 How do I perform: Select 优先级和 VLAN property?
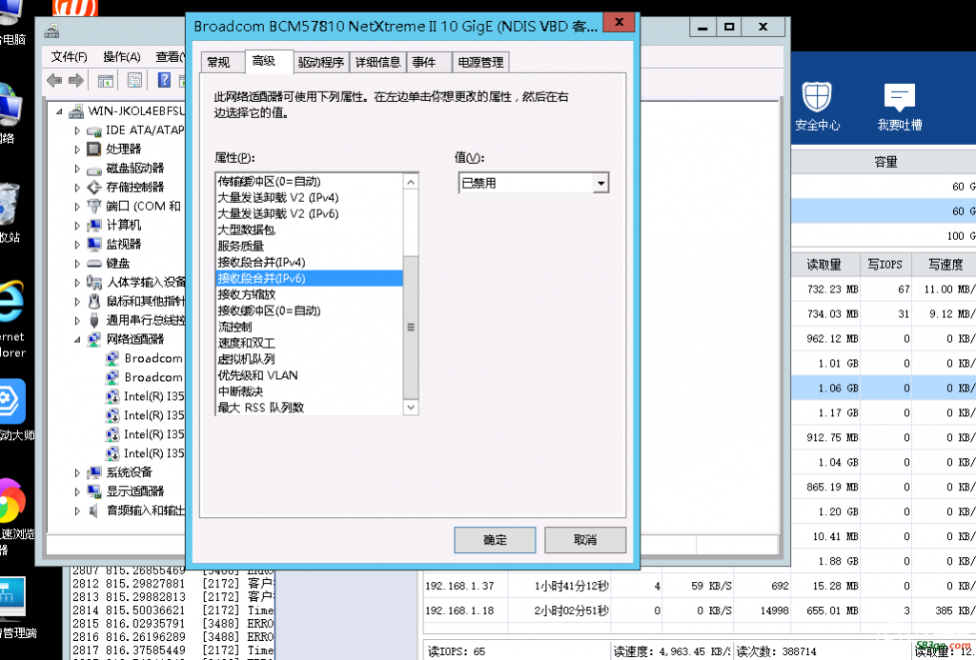pyautogui.click(x=310, y=375)
